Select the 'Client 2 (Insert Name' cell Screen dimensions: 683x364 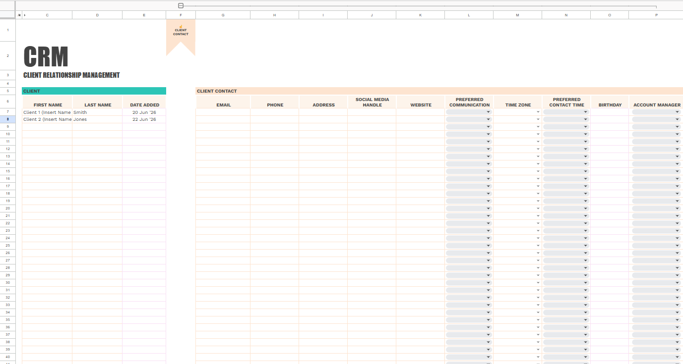(47, 119)
